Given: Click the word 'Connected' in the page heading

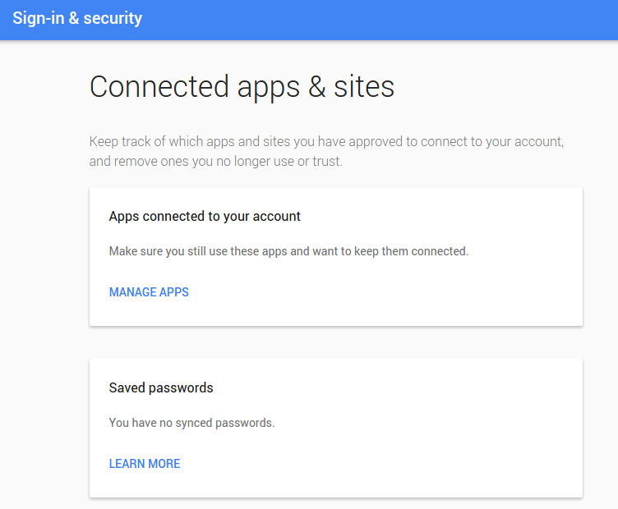Looking at the screenshot, I should [159, 87].
